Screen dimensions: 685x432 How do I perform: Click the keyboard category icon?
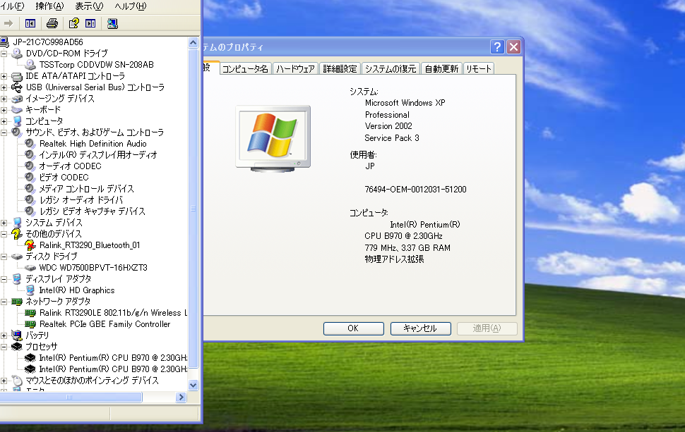pos(17,110)
